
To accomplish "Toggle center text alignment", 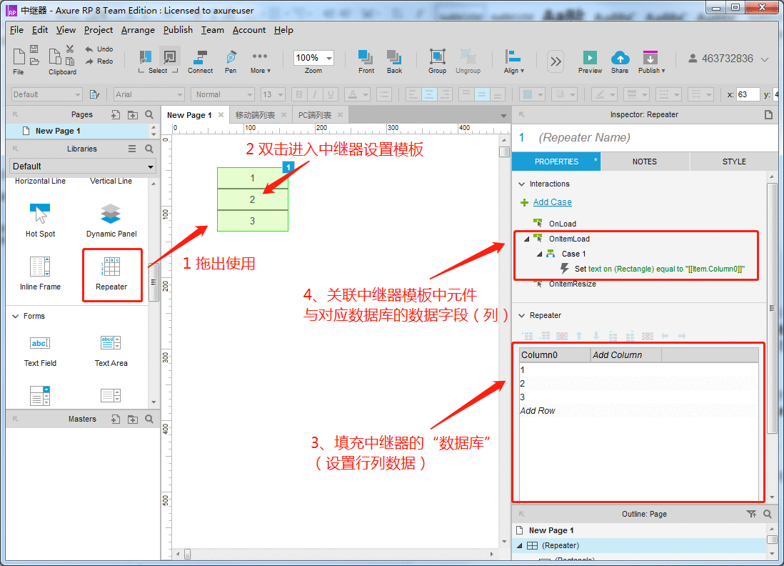I will coord(429,94).
